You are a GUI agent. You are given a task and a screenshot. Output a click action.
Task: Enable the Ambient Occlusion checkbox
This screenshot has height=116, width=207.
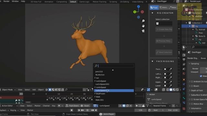click(x=192, y=82)
